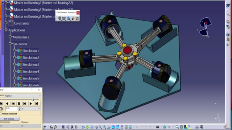The height and width of the screenshot is (130, 232).
Task: Increase the replay step value with spinner
Action: pos(19,108)
